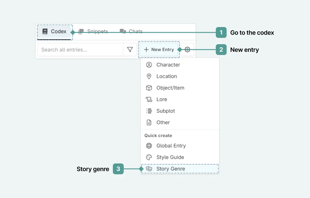Click the palette icon beside Style Guide
Image resolution: width=310 pixels, height=198 pixels.
point(149,157)
